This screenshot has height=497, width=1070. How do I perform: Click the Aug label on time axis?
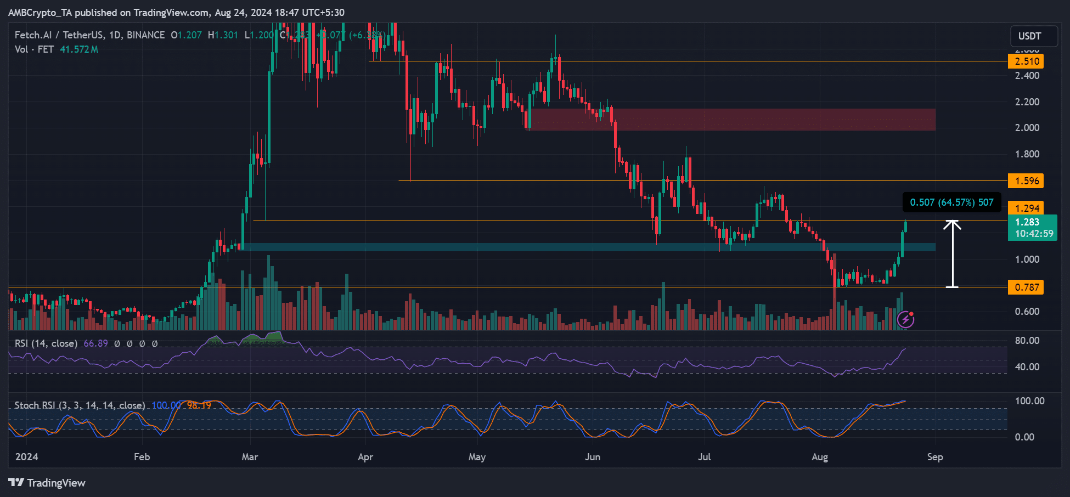(820, 457)
